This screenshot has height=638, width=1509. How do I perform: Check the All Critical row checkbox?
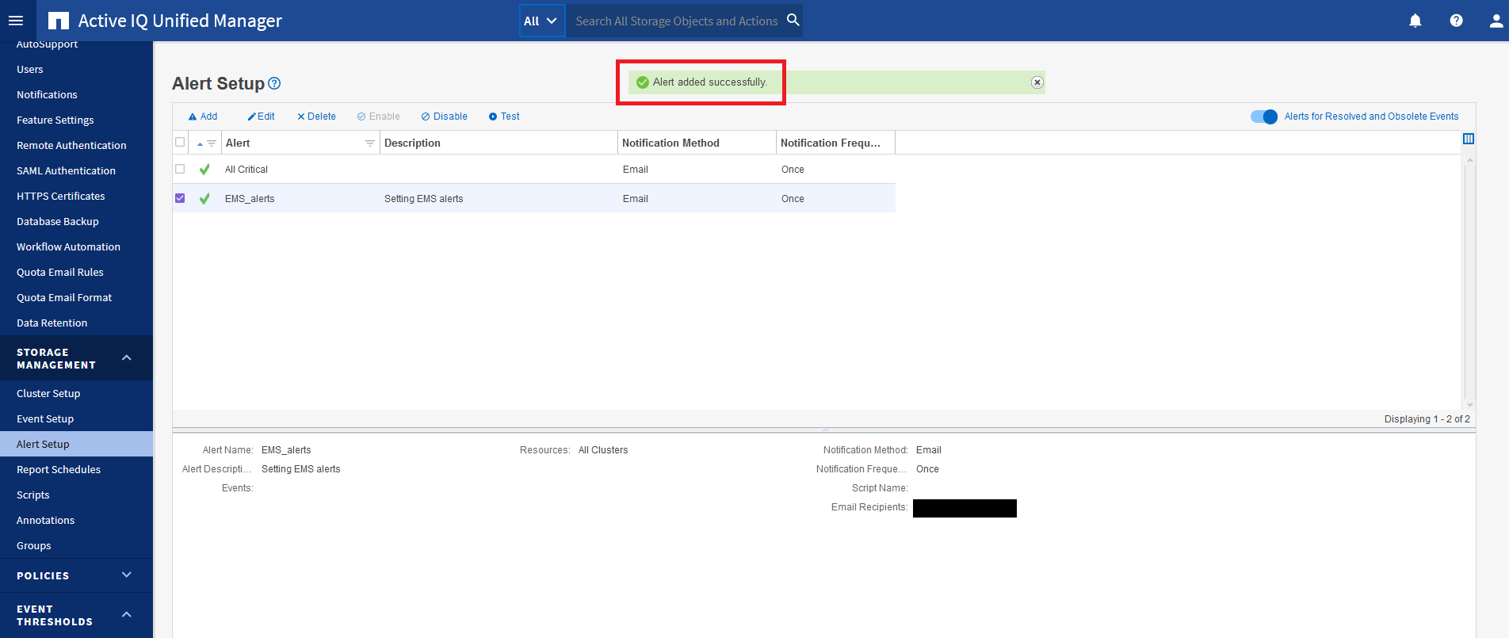click(x=180, y=169)
